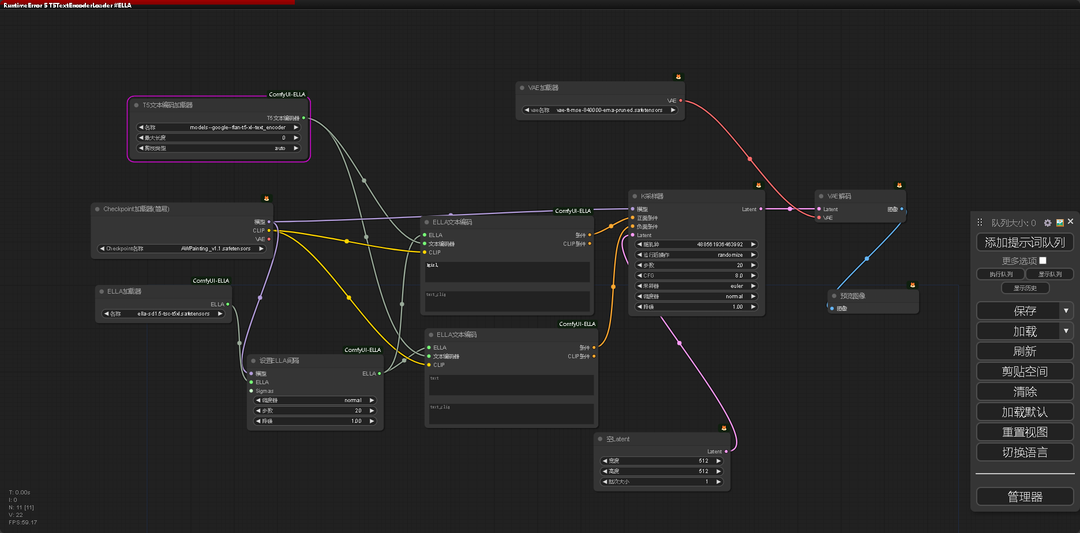Click 添加提示词队列 button
Image resolution: width=1080 pixels, height=533 pixels.
pyautogui.click(x=1025, y=242)
